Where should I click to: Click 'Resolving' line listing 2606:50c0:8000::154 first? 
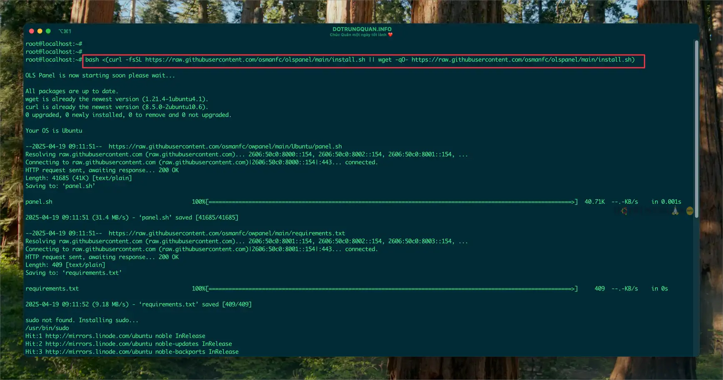pyautogui.click(x=247, y=154)
